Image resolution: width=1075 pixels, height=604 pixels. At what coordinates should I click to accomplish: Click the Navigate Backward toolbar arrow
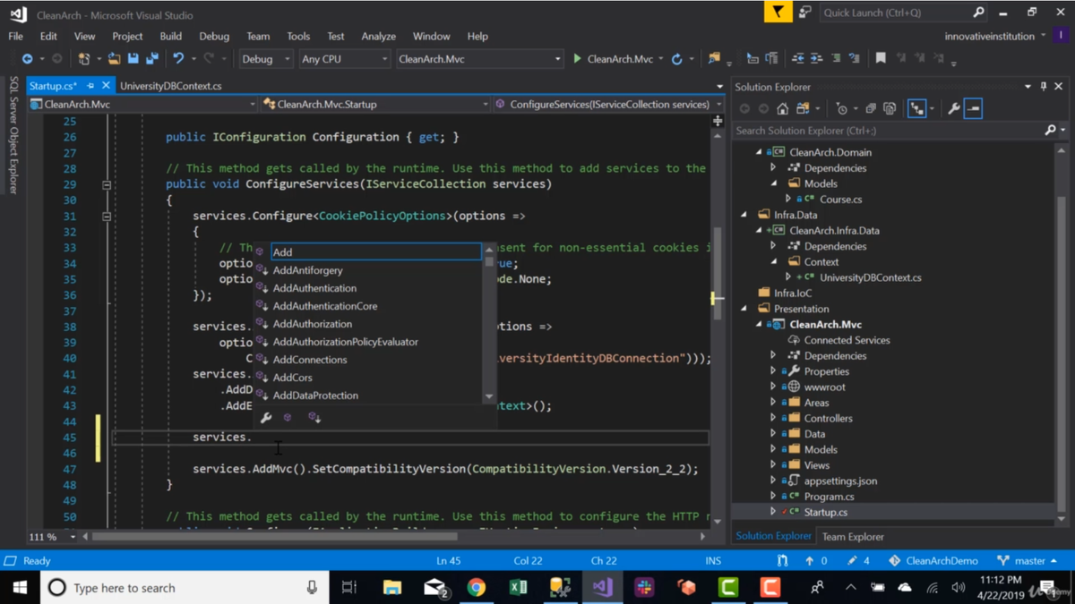(28, 59)
